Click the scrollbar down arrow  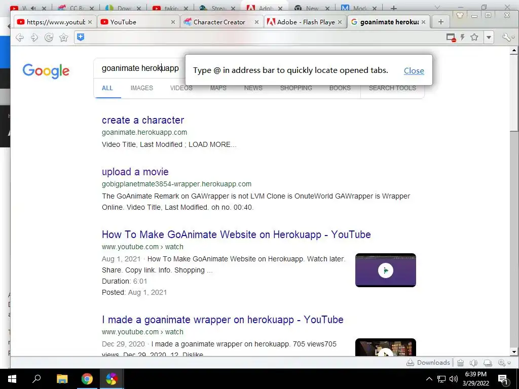click(x=514, y=352)
